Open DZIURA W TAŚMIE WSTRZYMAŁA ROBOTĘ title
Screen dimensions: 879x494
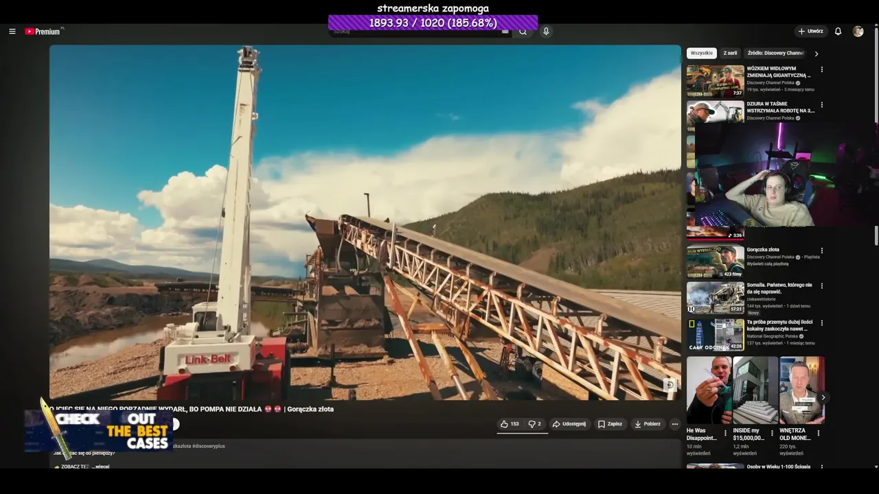pyautogui.click(x=780, y=107)
